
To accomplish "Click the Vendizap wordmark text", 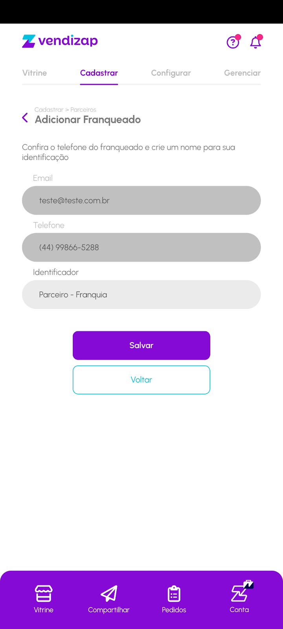I will 68,41.
